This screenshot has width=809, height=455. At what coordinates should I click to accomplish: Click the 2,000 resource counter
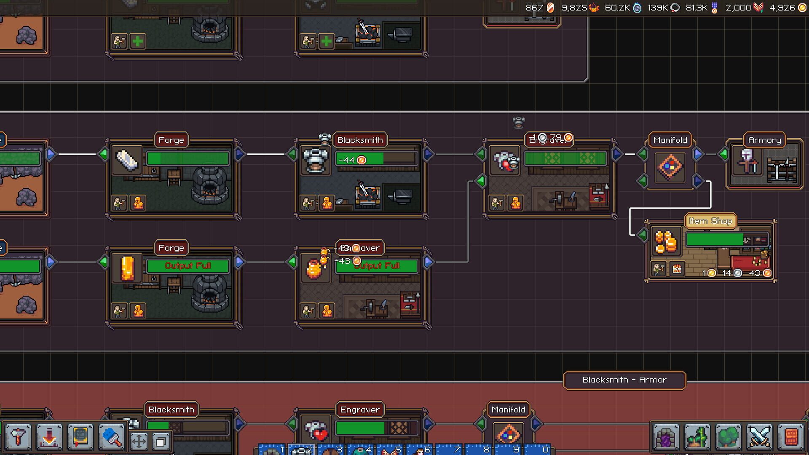tap(744, 8)
